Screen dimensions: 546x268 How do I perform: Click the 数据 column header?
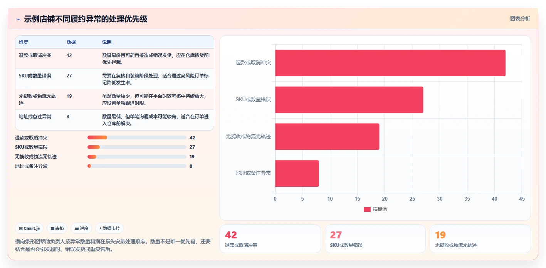coord(71,42)
